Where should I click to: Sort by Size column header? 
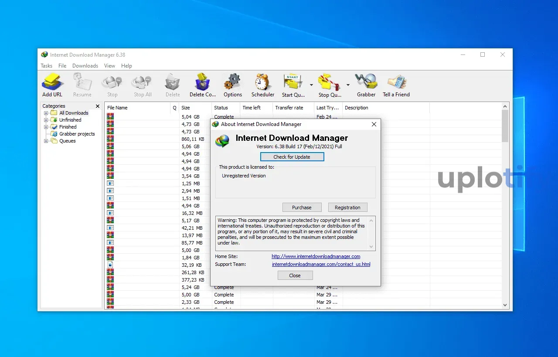click(196, 108)
